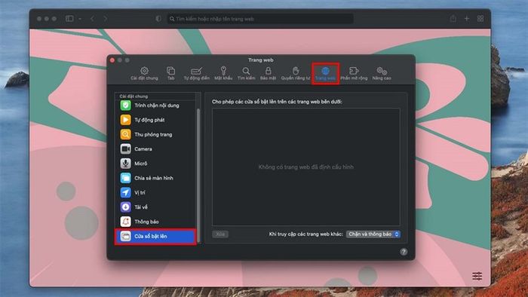528x297 pixels.
Task: Expand the Chặn và thông báo dropdown
Action: coord(373,234)
